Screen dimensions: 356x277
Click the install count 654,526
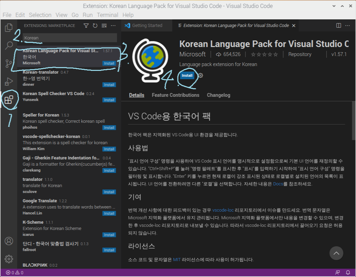click(x=228, y=54)
